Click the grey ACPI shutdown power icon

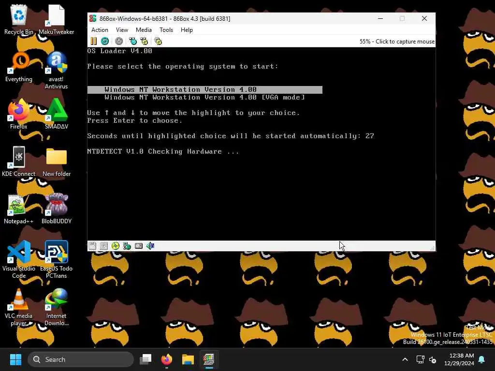(x=119, y=41)
